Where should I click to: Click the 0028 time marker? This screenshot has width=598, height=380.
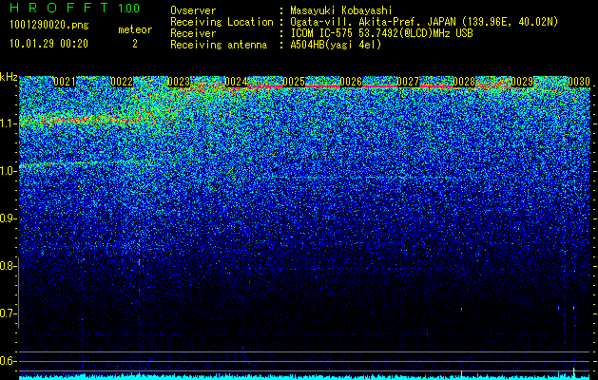click(x=465, y=82)
